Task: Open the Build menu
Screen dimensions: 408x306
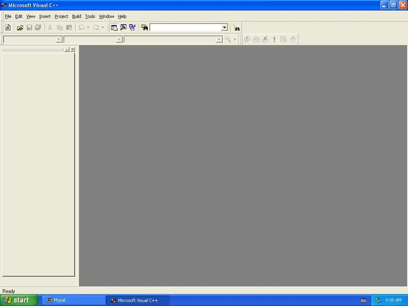Action: click(x=76, y=16)
